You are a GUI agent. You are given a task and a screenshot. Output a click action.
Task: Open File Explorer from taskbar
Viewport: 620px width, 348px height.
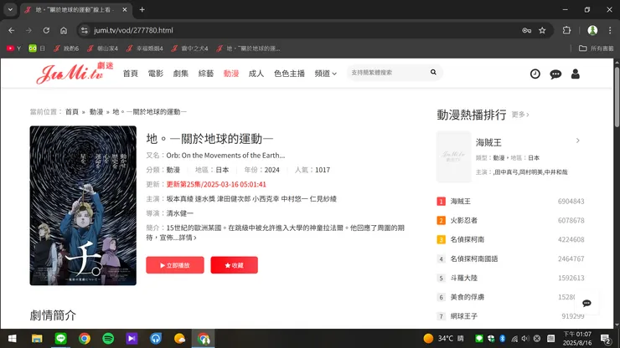point(37,339)
